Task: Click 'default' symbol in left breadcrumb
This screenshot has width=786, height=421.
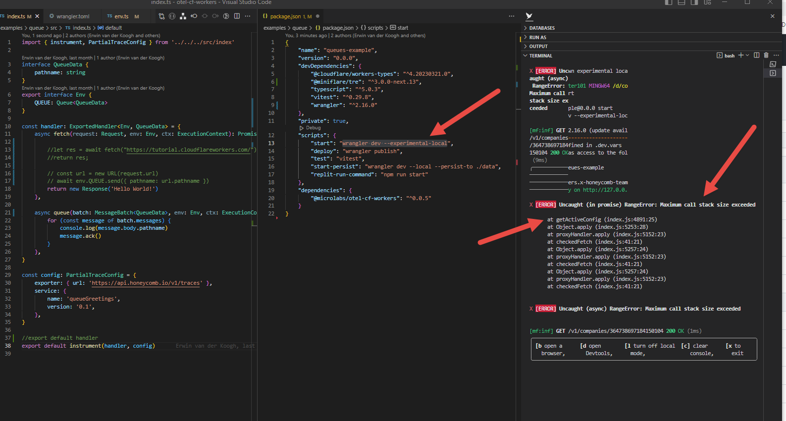Action: (x=113, y=28)
